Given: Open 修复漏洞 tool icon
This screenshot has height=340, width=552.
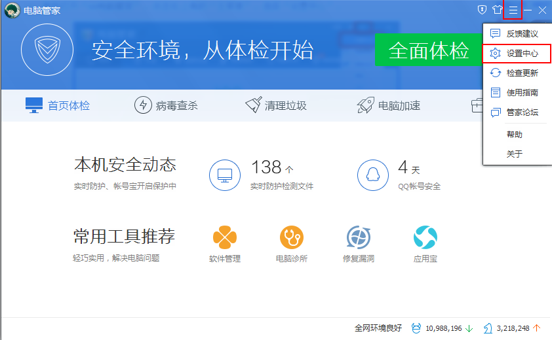Looking at the screenshot, I should coord(359,237).
